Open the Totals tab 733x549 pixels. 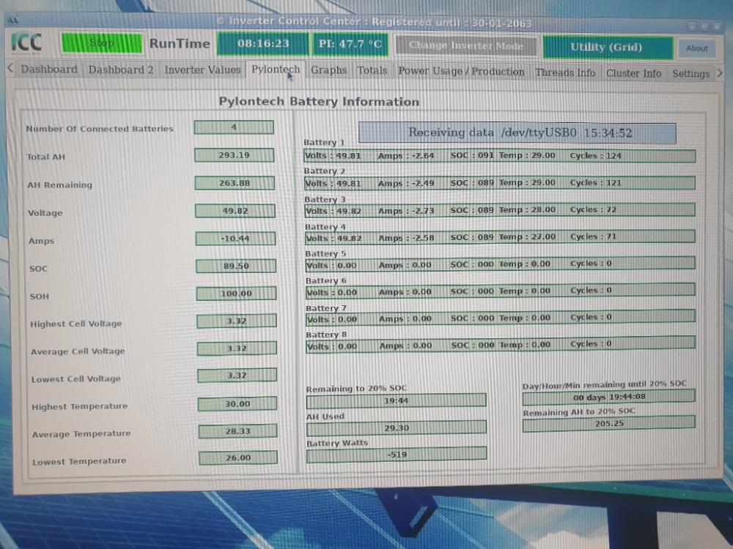click(372, 70)
